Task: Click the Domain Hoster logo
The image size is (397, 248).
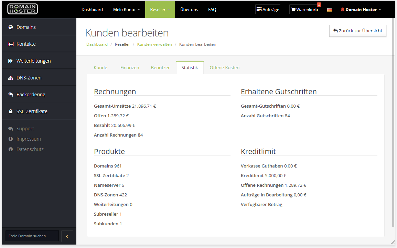Action: pyautogui.click(x=23, y=9)
